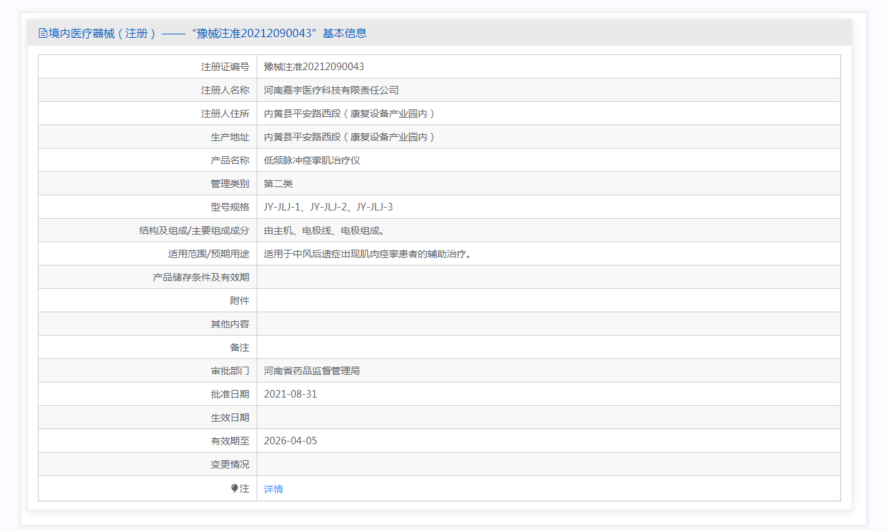
Task: Click the approval date 2021-08-31
Action: pyautogui.click(x=290, y=394)
